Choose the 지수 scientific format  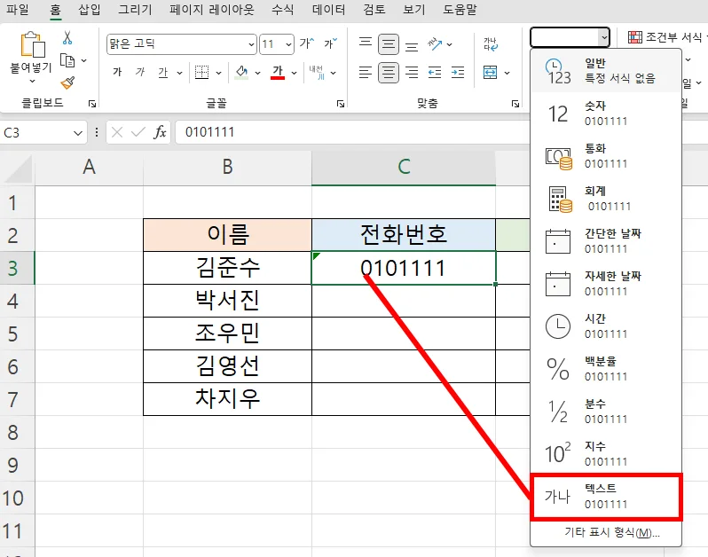(x=605, y=453)
